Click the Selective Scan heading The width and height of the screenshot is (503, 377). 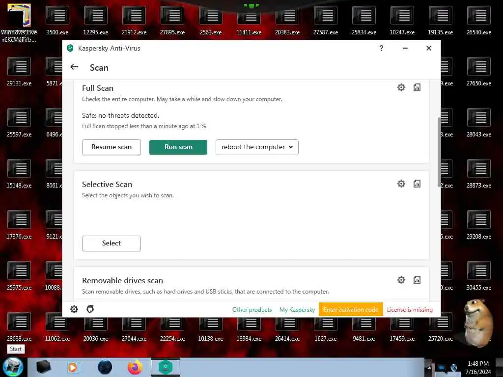(107, 185)
